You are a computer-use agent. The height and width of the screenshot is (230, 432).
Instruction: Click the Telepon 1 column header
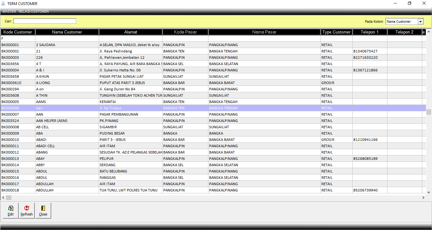369,32
